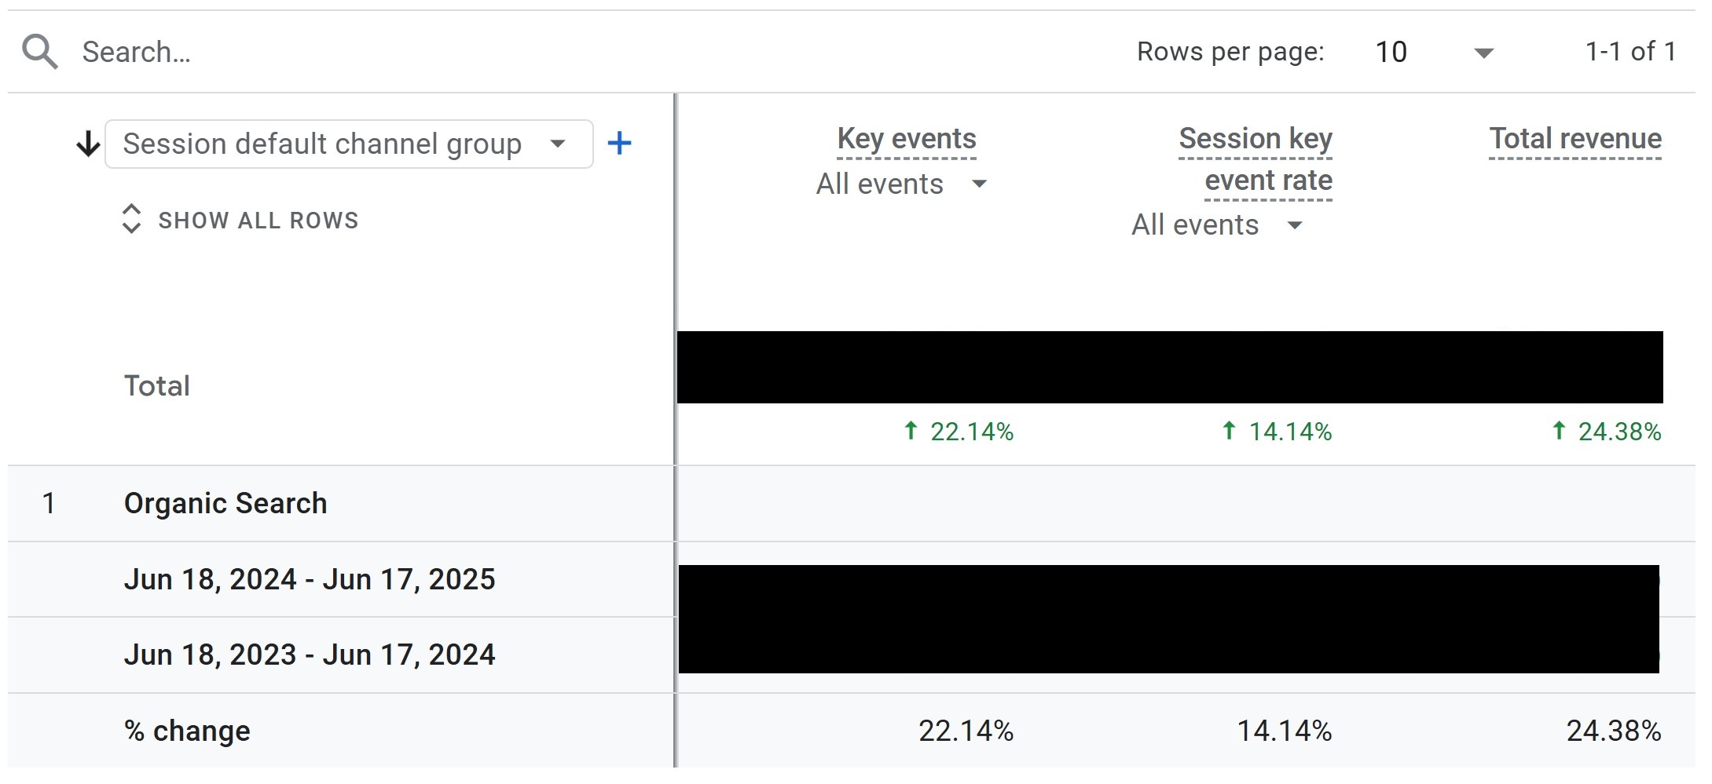Click the Key events 22.14% increase indicator
This screenshot has height=784, width=1712.
[x=959, y=431]
